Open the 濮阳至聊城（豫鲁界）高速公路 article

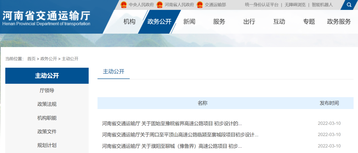(172, 146)
